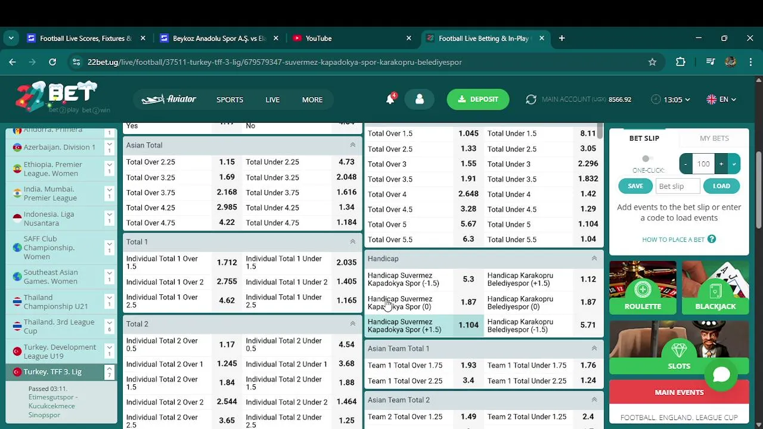Click the LOAD bet slip button
763x429 pixels.
click(x=721, y=186)
